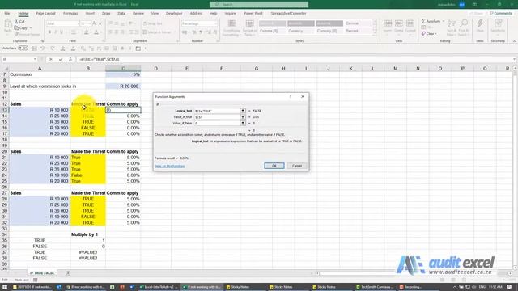
Task: Click the formula bar Cancel X icon
Action: pyautogui.click(x=50, y=59)
